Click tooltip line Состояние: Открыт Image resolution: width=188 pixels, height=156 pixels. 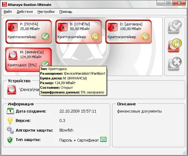click(x=57, y=88)
